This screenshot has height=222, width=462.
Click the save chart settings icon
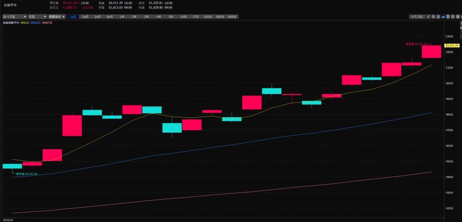point(448,17)
